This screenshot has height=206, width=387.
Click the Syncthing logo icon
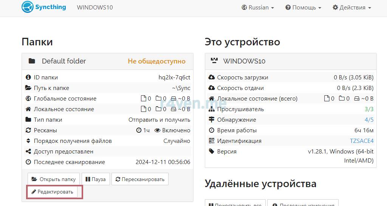pos(28,7)
